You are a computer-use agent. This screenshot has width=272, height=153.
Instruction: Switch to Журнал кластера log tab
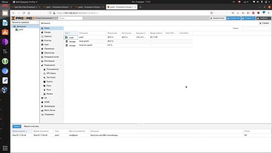[31, 127]
